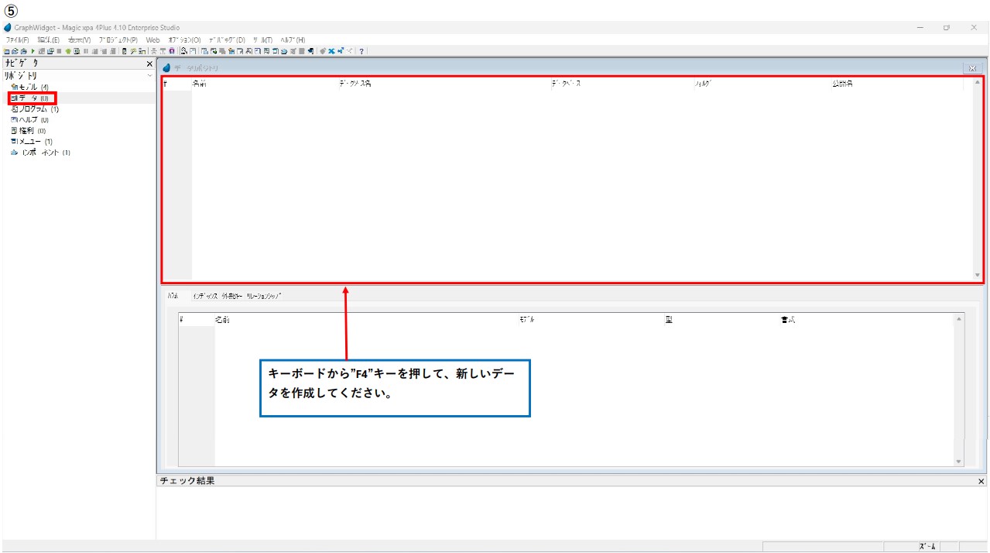990x553 pixels.
Task: Click the green Run arrow in toolbar
Action: 32,51
